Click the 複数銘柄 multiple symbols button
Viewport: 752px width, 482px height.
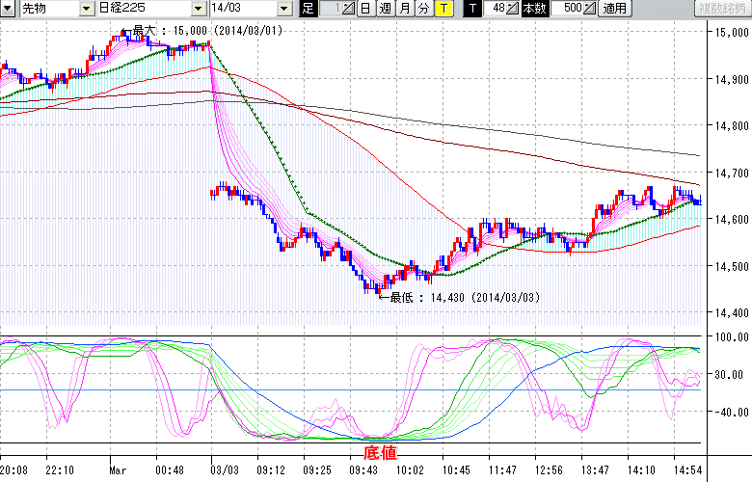(x=721, y=9)
